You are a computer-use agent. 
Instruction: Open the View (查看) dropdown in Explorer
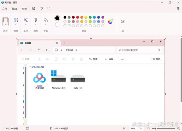110,59
